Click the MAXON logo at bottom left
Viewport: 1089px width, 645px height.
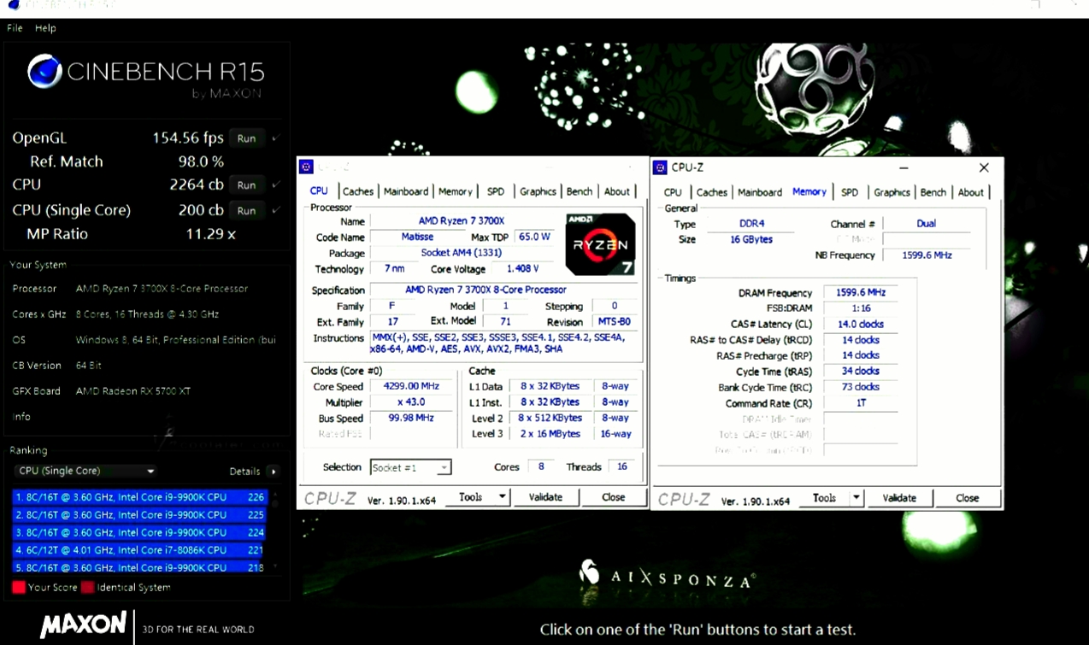pos(83,625)
